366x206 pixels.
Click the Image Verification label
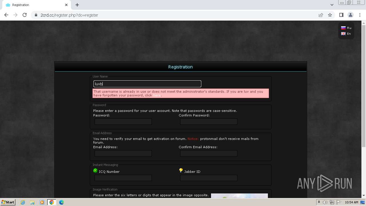[105, 189]
